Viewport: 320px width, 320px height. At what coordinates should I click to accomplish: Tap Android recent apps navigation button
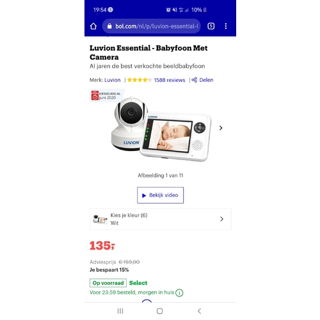(120, 311)
